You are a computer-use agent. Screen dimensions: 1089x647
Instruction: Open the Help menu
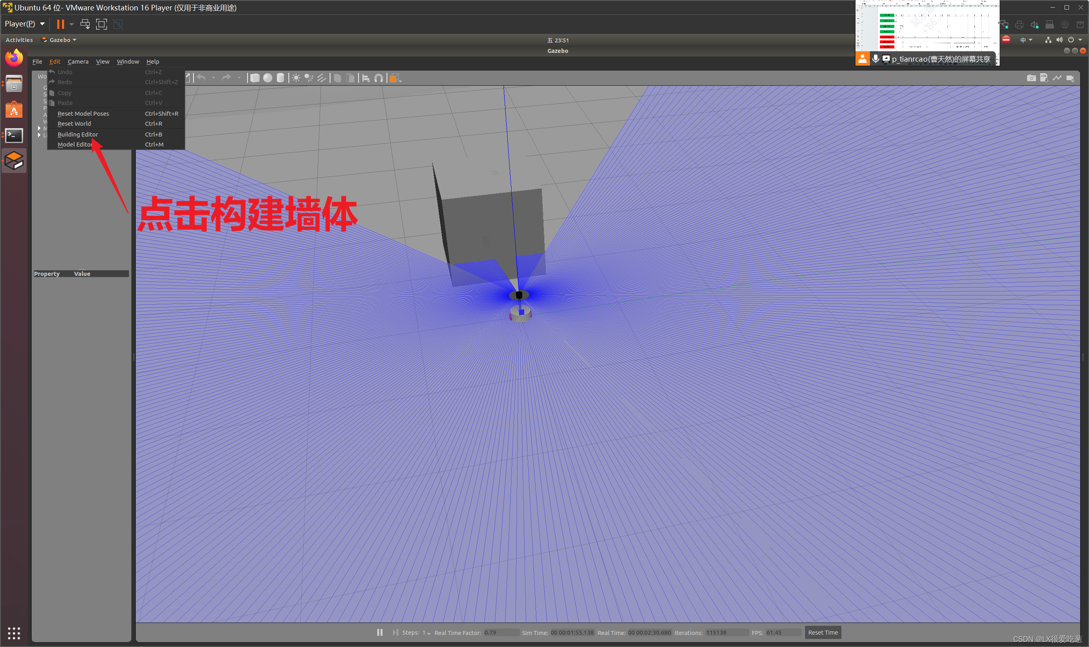(153, 62)
